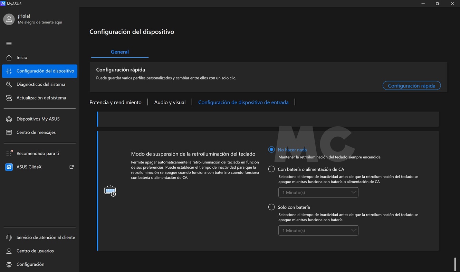The width and height of the screenshot is (460, 272).
Task: Open 'Centro de usuarios' in sidebar
Action: pos(35,251)
